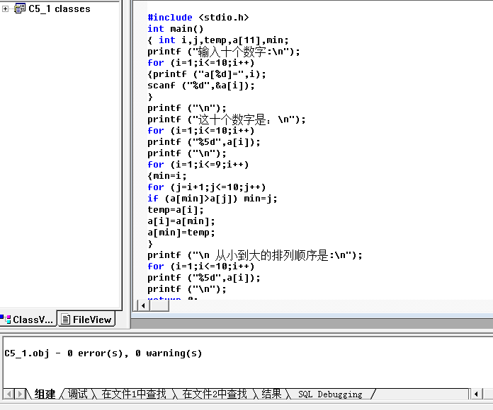Click the #include <stdio.h> code line
The width and height of the screenshot is (493, 410).
(x=198, y=17)
